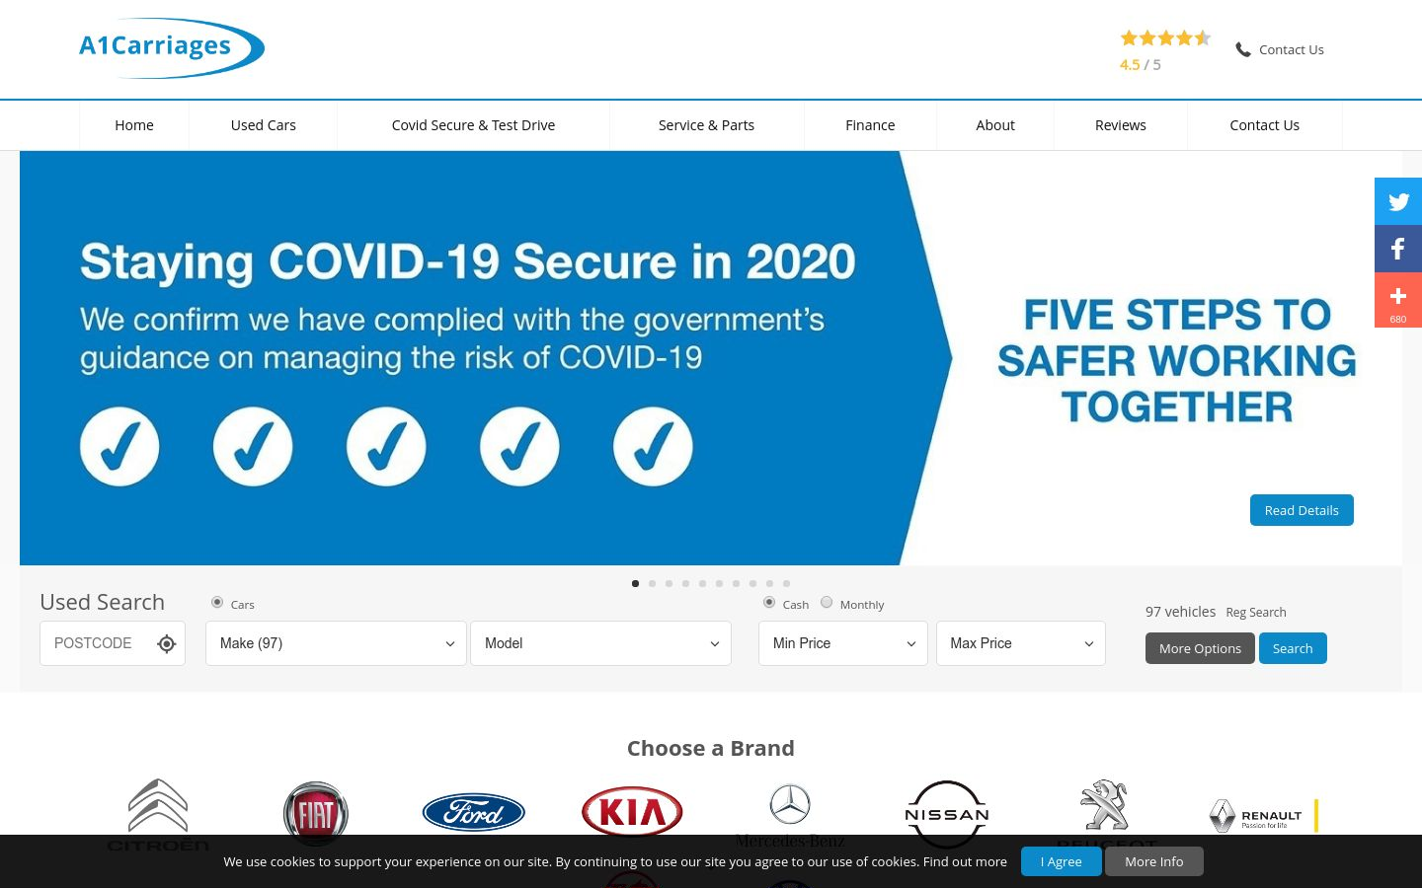
Task: Click the Read Details button
Action: pyautogui.click(x=1302, y=510)
